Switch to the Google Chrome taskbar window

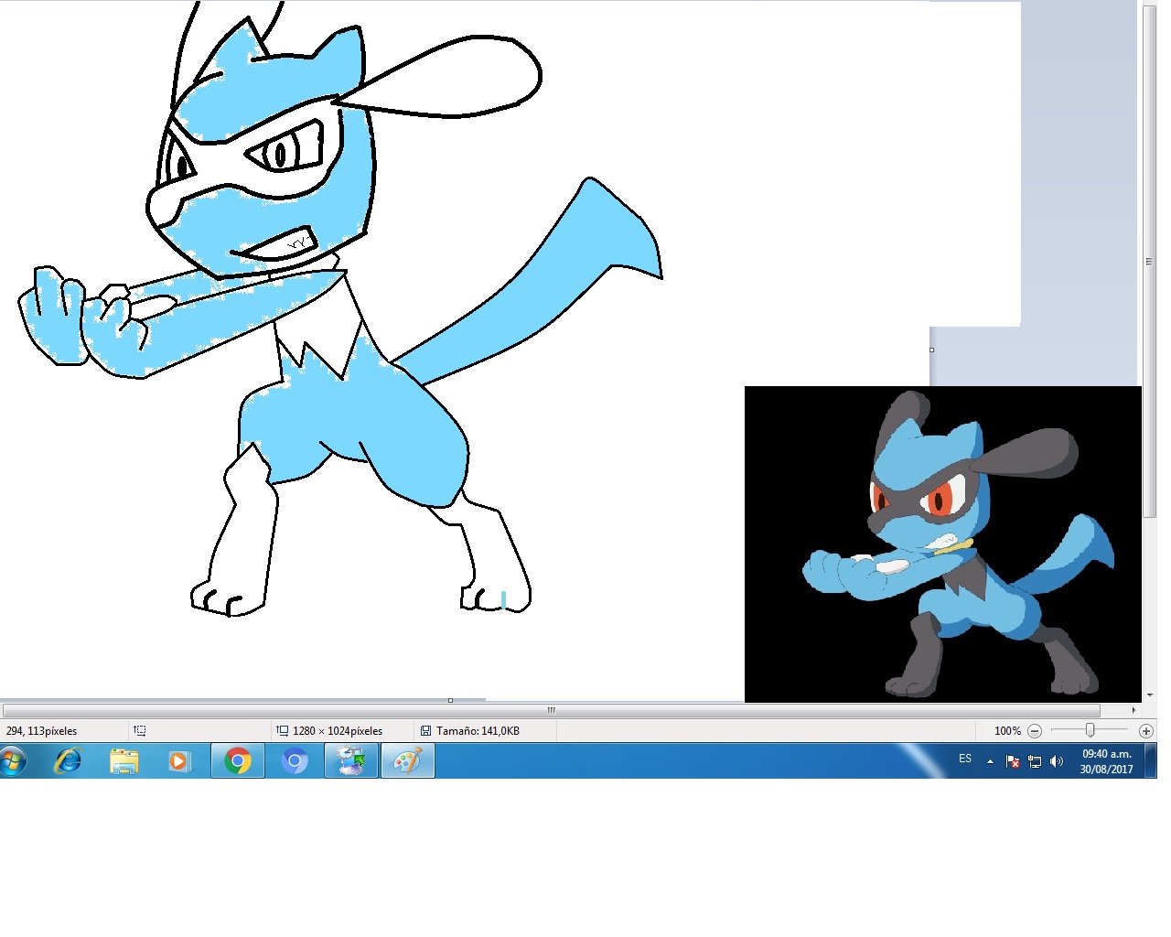pos(238,760)
